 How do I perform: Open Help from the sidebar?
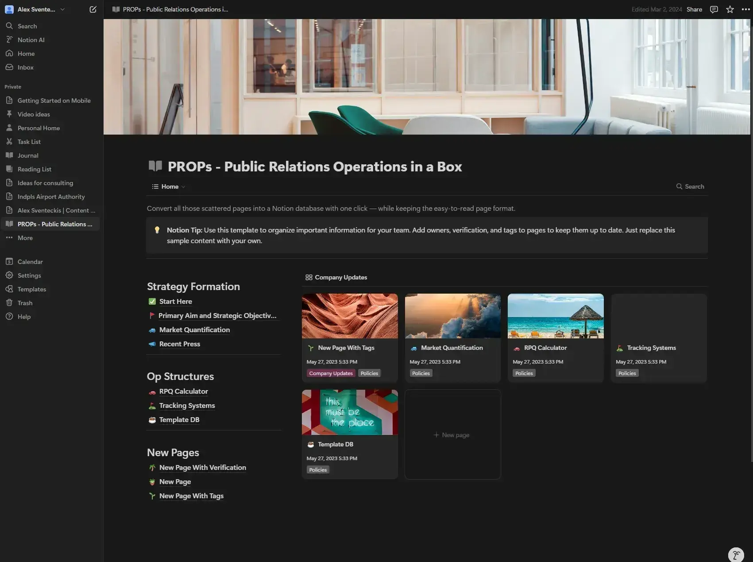(x=24, y=316)
